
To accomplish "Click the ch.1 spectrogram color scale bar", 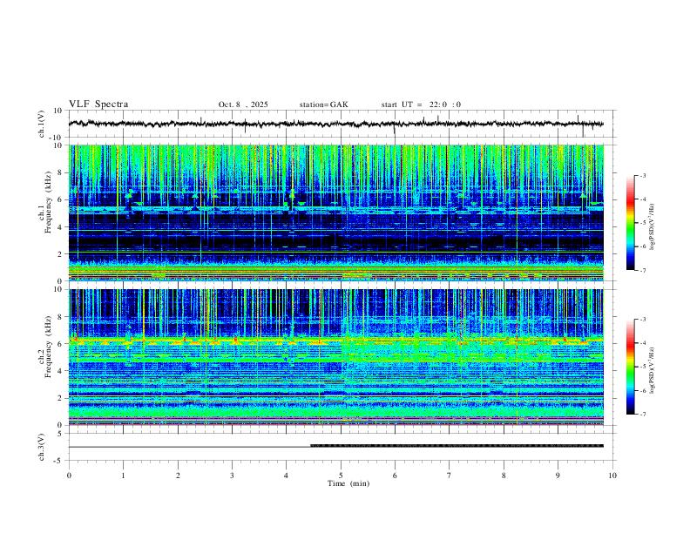I will point(630,223).
